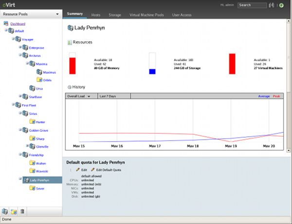The width and height of the screenshot is (292, 224).
Task: Click the Orbits folder icon
Action: (x=39, y=80)
